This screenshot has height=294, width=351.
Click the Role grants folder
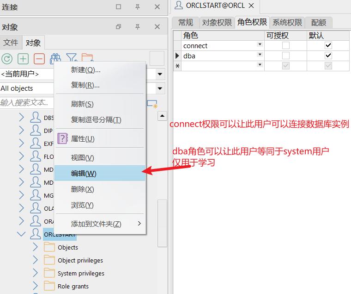pos(73,286)
